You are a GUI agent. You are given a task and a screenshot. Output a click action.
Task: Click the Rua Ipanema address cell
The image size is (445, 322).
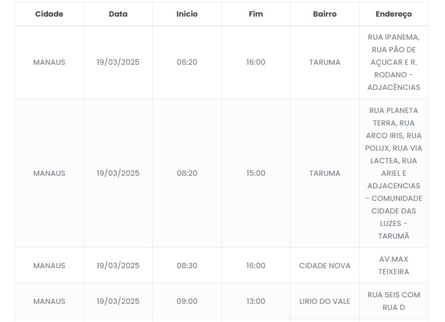pyautogui.click(x=394, y=62)
